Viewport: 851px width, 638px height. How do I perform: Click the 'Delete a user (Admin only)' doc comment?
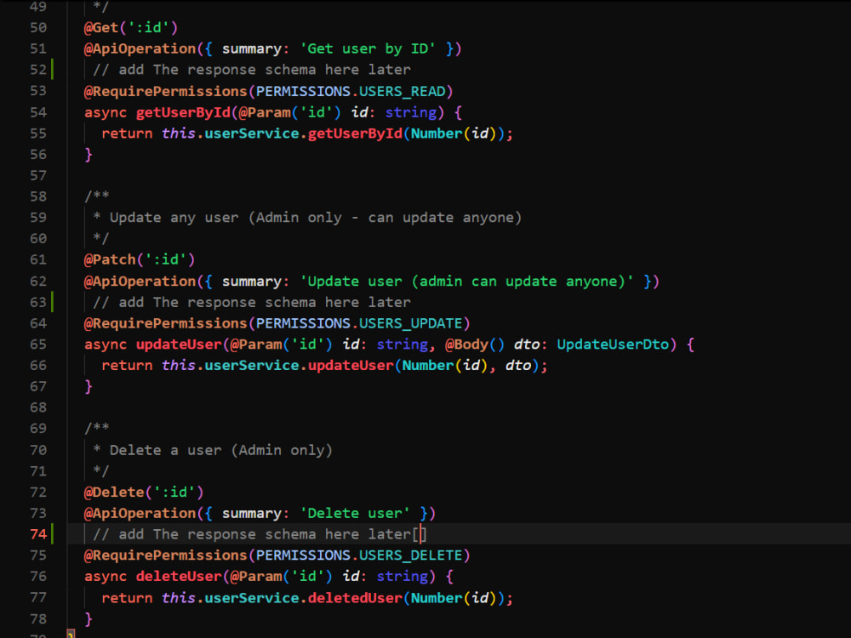pyautogui.click(x=212, y=450)
